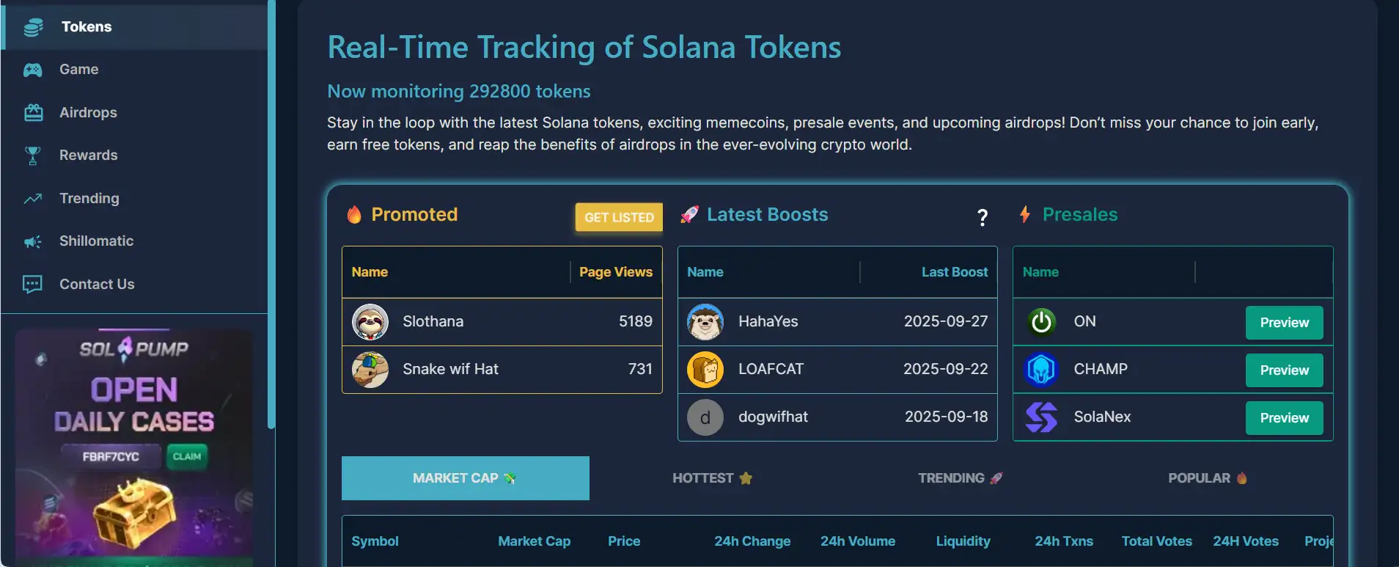The height and width of the screenshot is (567, 1399).
Task: Select the ON presale power icon
Action: click(1041, 322)
